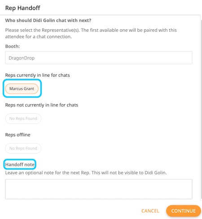Cancel the rep handoff dialog
The width and height of the screenshot is (202, 219).
point(150,211)
